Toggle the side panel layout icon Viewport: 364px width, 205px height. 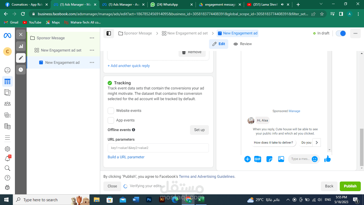109,33
